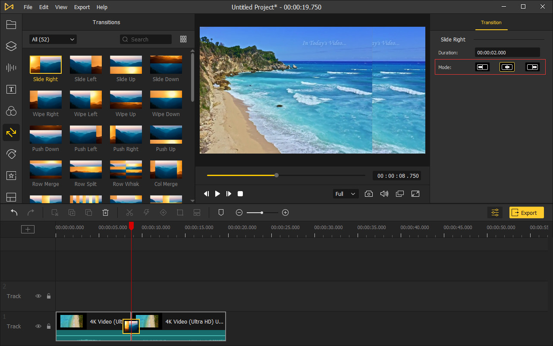This screenshot has width=553, height=346.
Task: Select the Push Left transition thumbnail
Action: (x=86, y=135)
